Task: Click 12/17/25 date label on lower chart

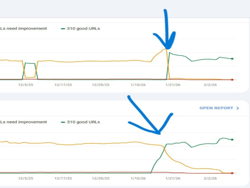Action: (x=63, y=178)
